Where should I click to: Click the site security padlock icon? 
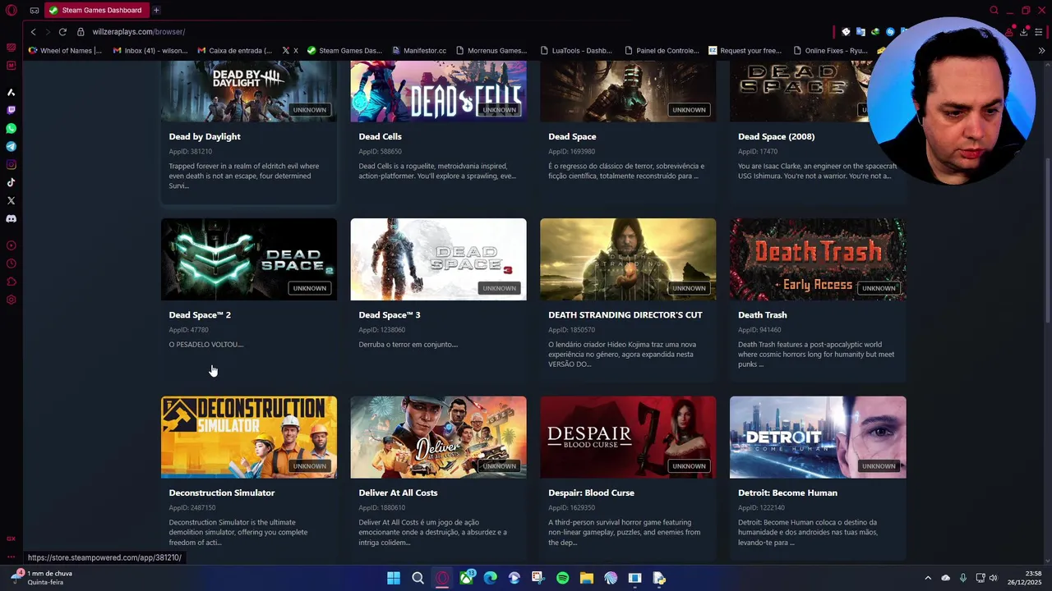81,31
